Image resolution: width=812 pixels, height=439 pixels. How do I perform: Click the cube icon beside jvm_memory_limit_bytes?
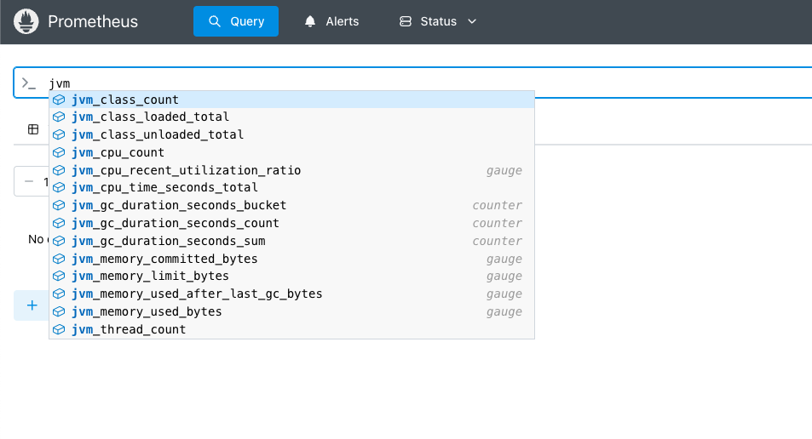(x=59, y=277)
